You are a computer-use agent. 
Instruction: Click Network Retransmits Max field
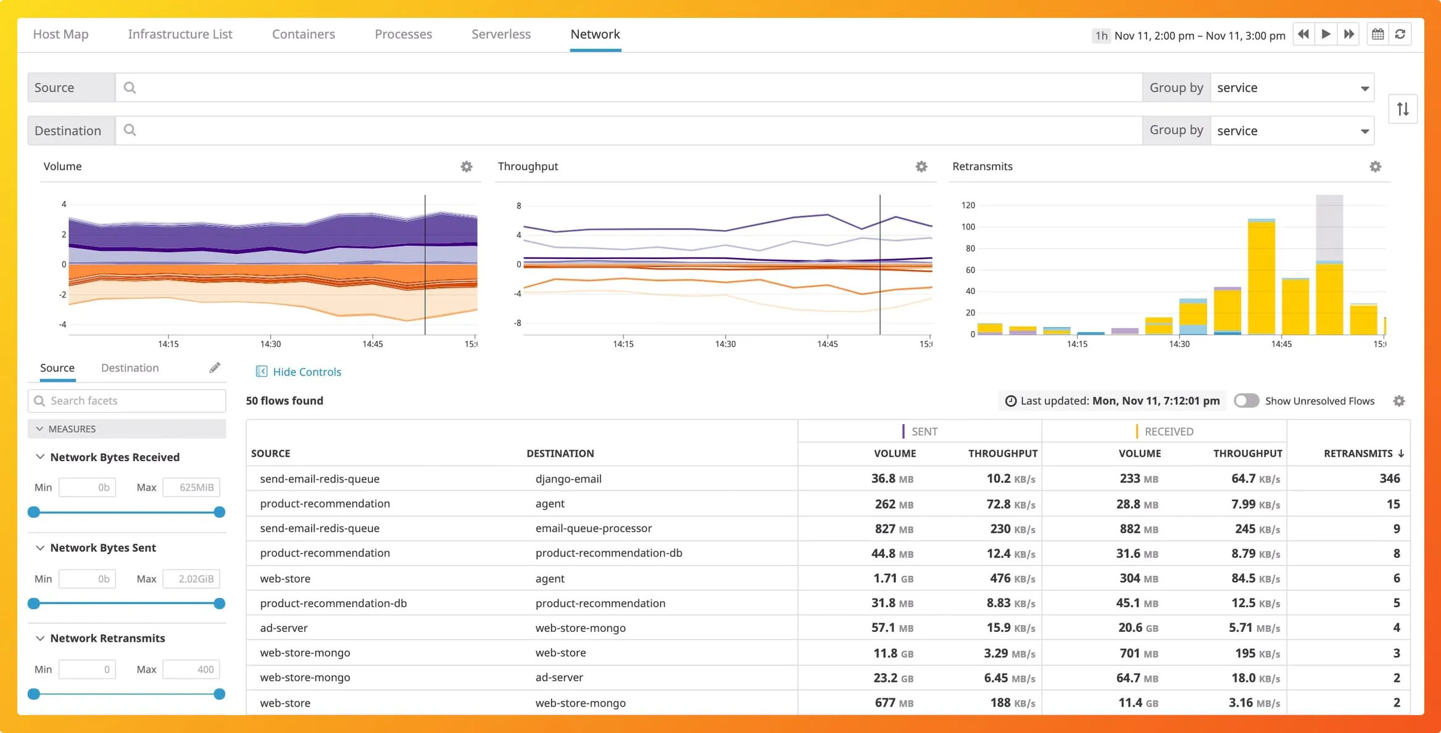tap(191, 670)
